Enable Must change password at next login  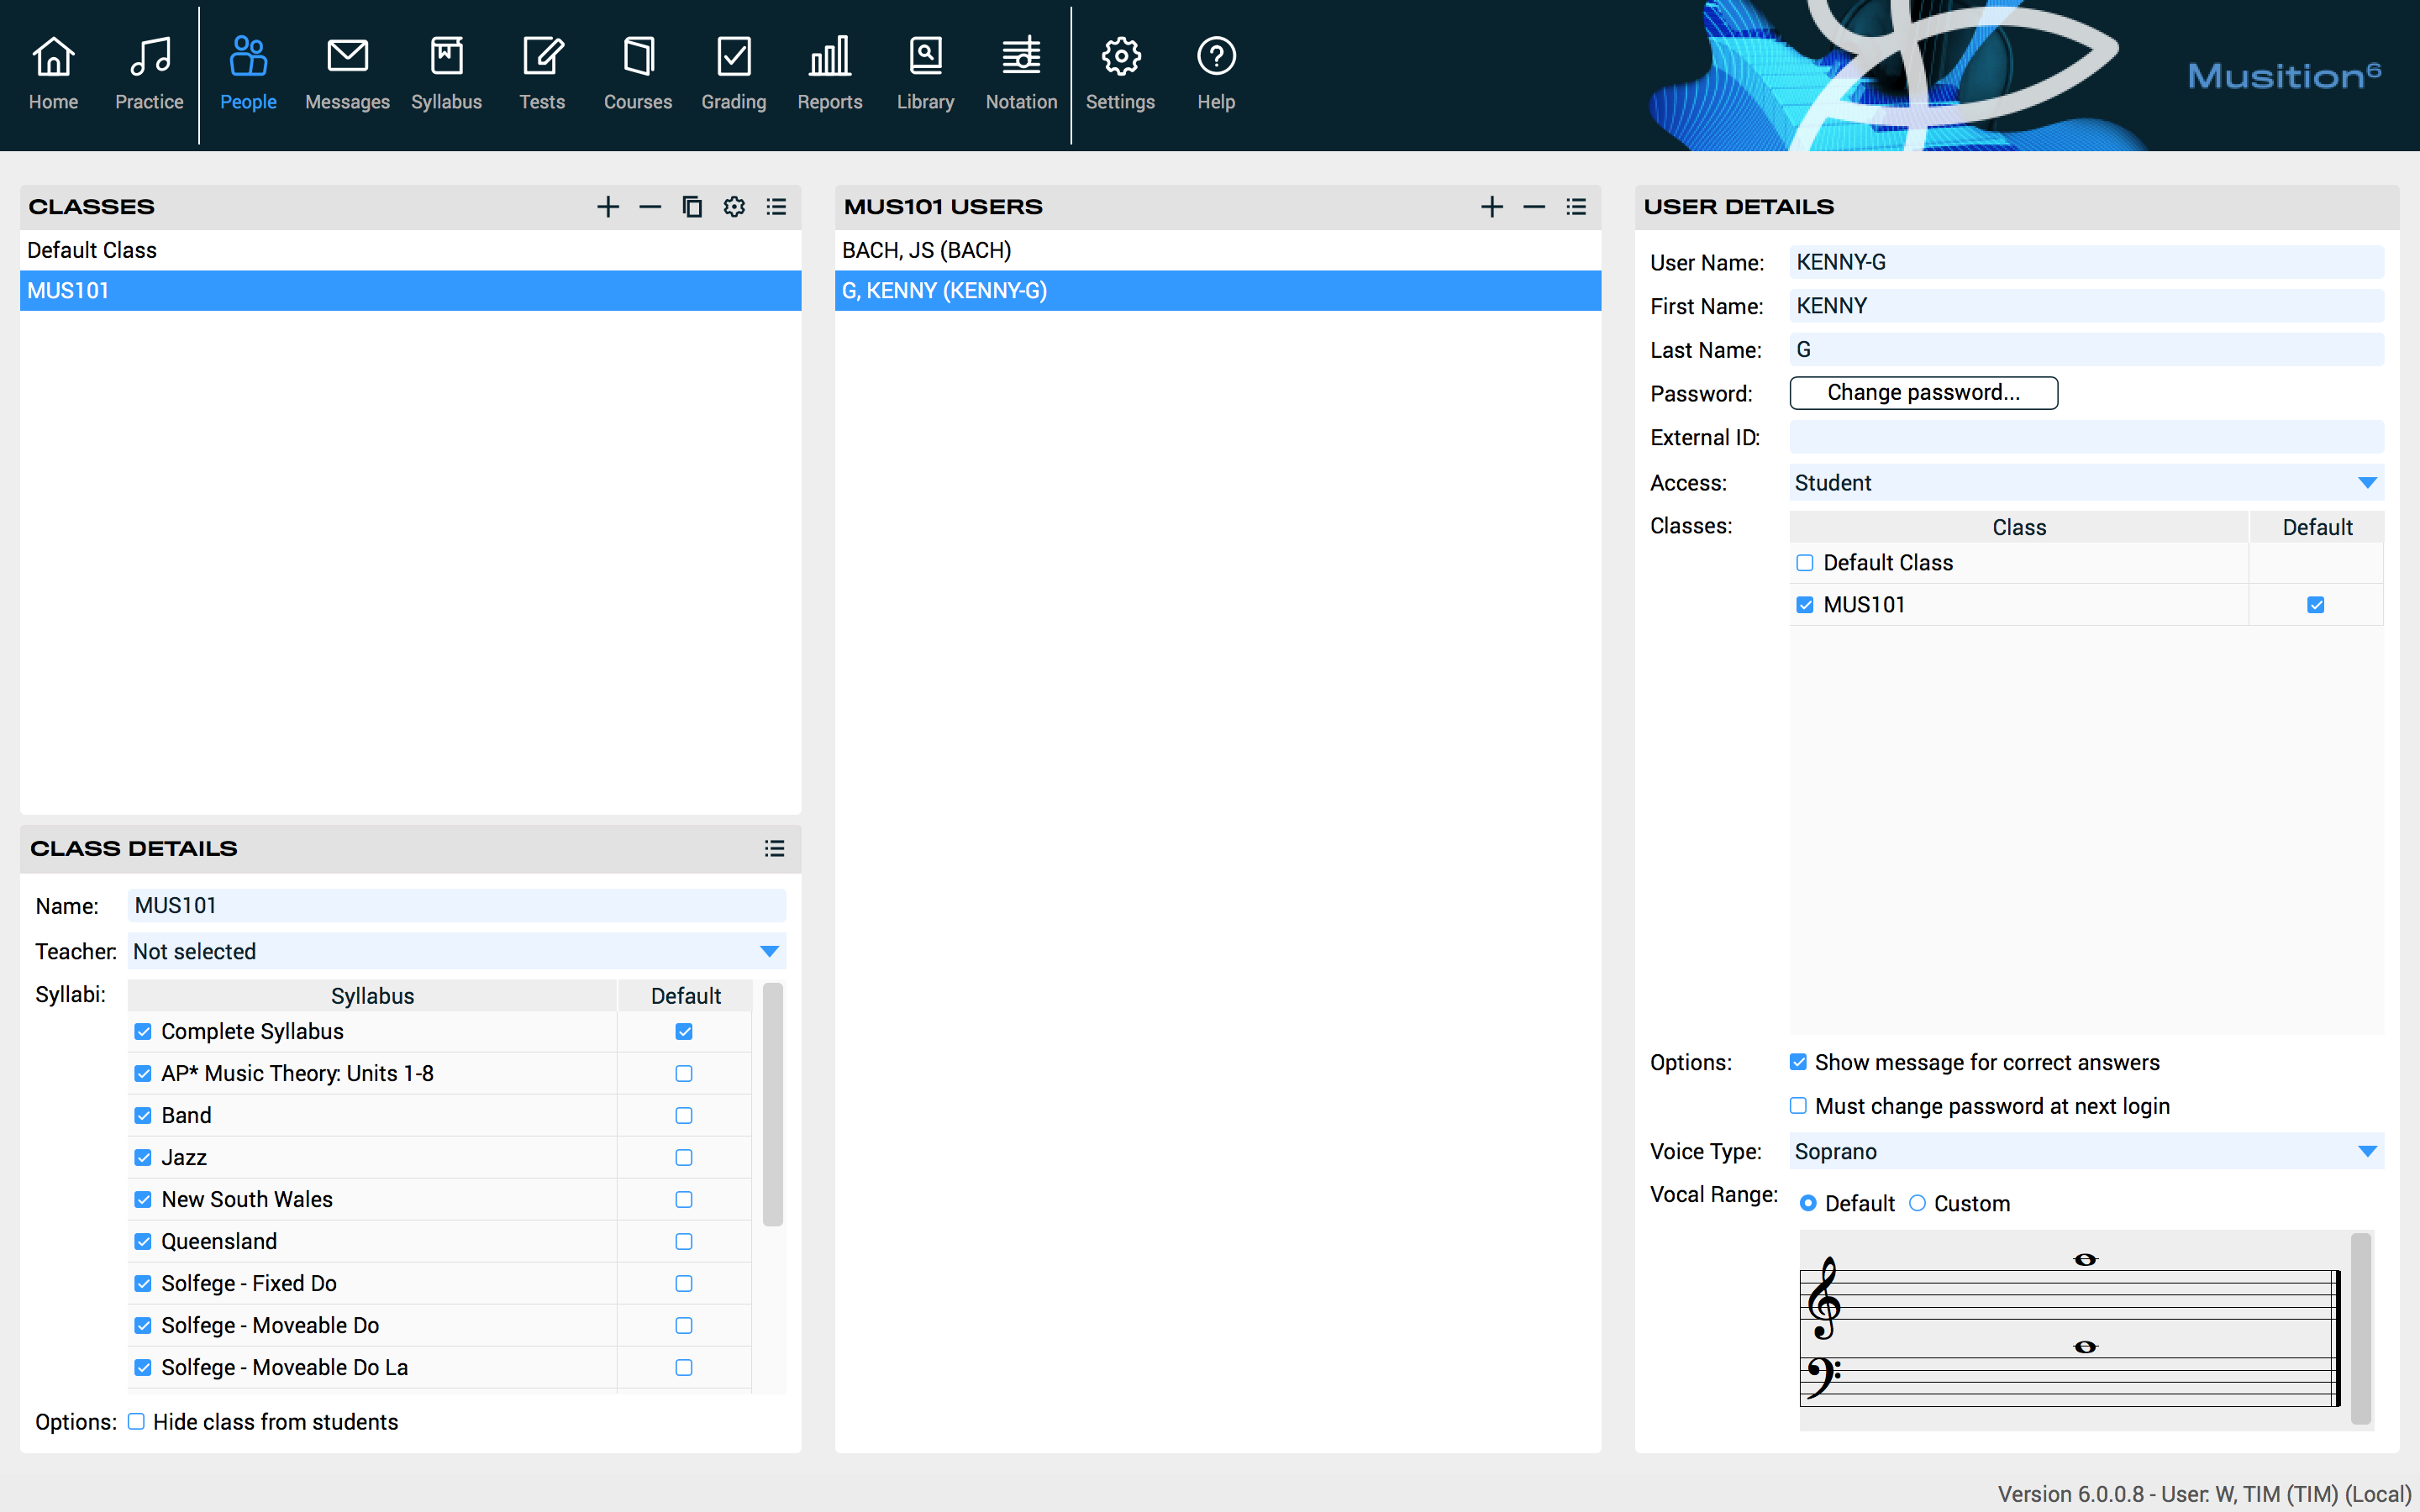pyautogui.click(x=1797, y=1105)
